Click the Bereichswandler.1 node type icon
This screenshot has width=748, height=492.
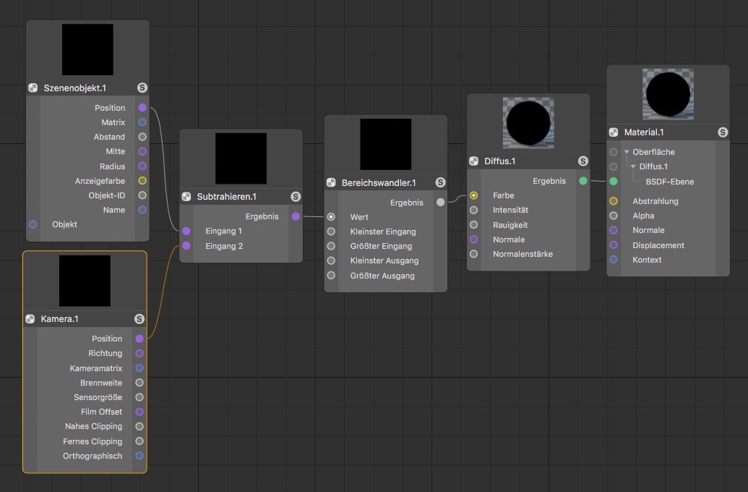(331, 182)
